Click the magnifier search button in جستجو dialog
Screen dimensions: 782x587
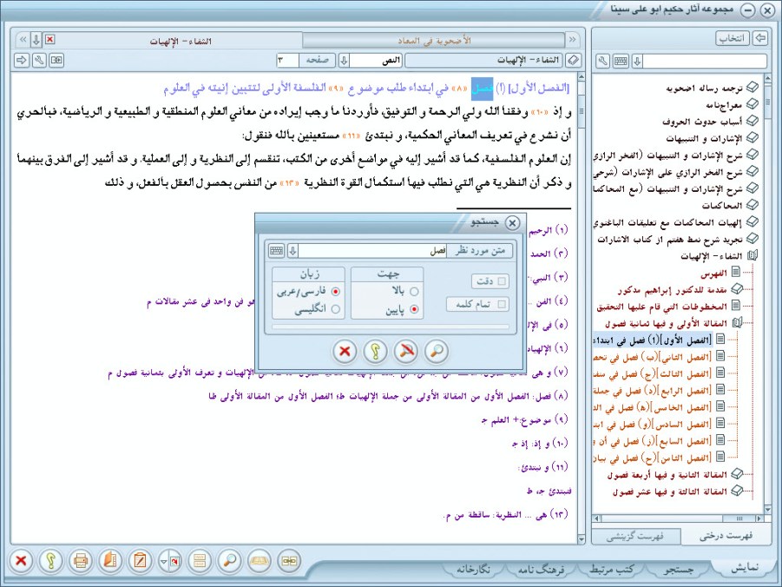[x=438, y=351]
